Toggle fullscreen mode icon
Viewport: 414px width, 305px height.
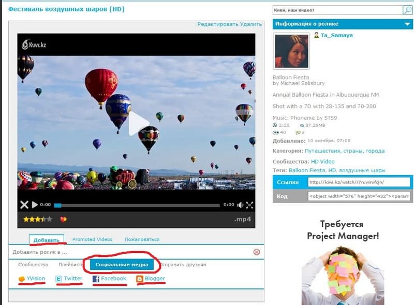coord(249,205)
